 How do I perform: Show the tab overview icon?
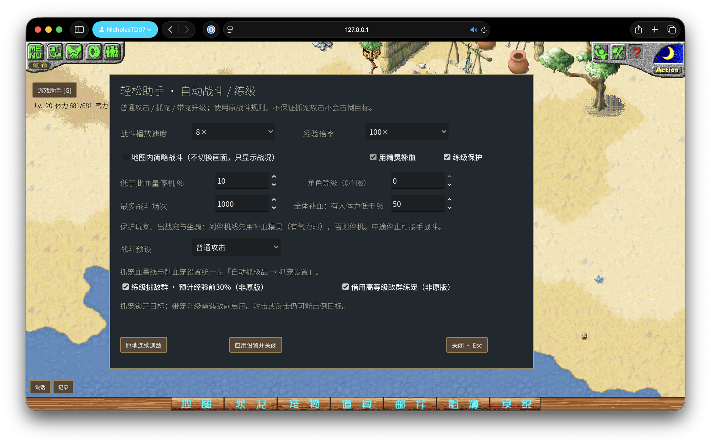click(672, 29)
